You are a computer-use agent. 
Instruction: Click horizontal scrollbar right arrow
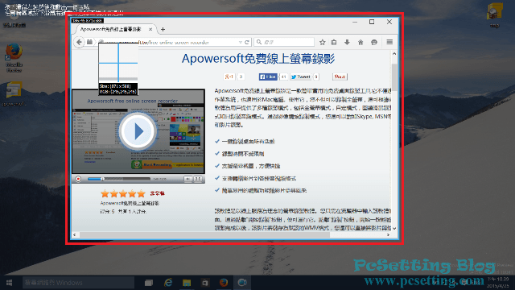click(x=388, y=234)
